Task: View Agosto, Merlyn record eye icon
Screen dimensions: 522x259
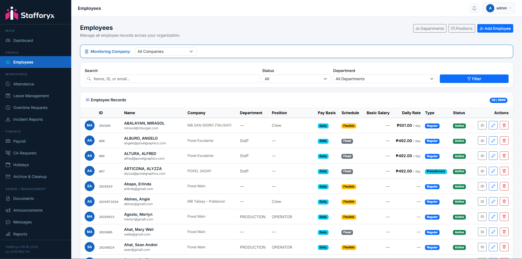Action: click(482, 217)
